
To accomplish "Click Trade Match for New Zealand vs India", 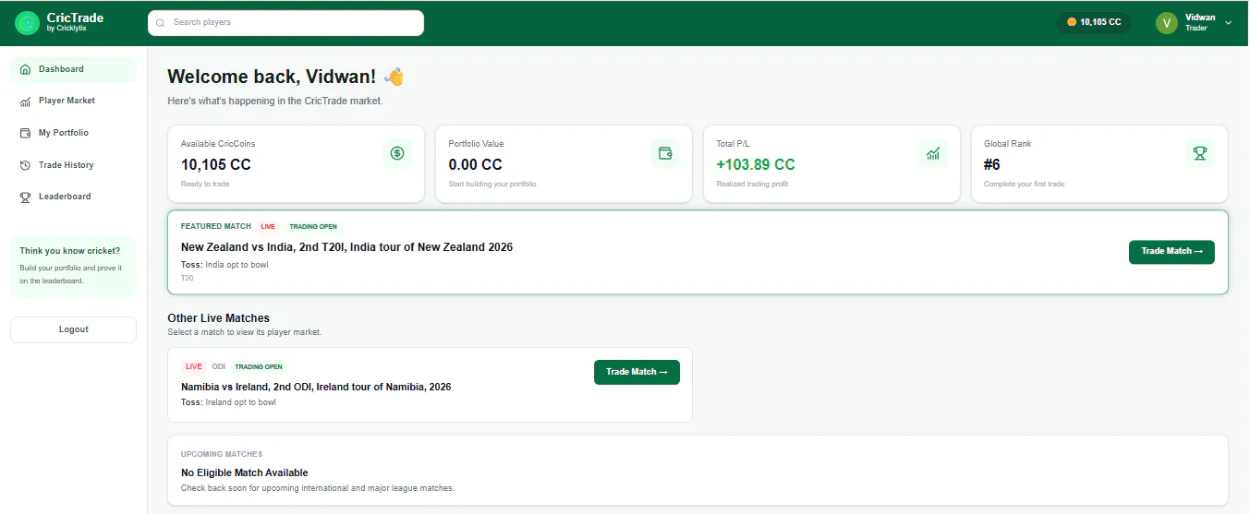I will tap(1171, 252).
